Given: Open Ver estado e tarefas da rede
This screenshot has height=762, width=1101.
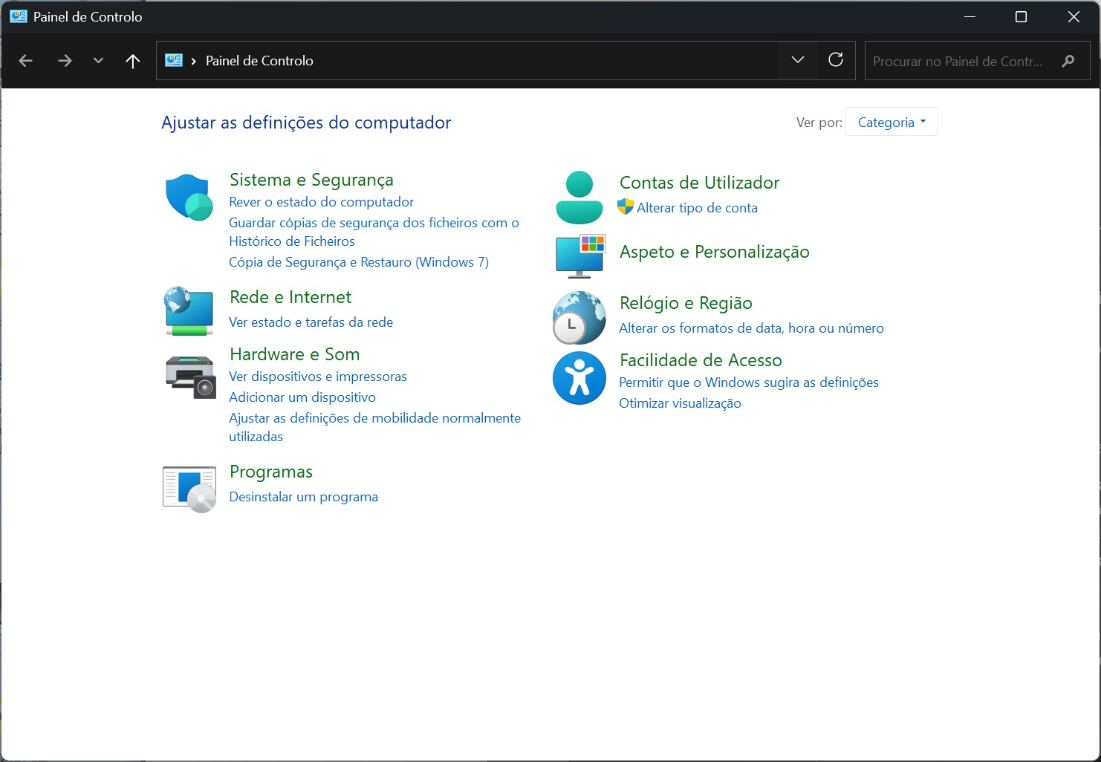Looking at the screenshot, I should (x=311, y=322).
